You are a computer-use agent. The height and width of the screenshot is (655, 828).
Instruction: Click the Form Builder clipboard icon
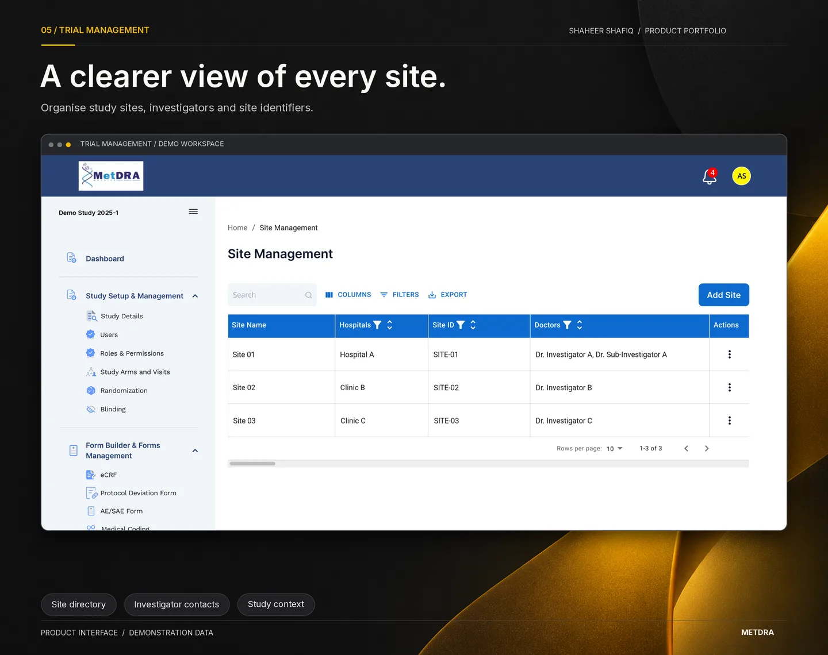(73, 450)
